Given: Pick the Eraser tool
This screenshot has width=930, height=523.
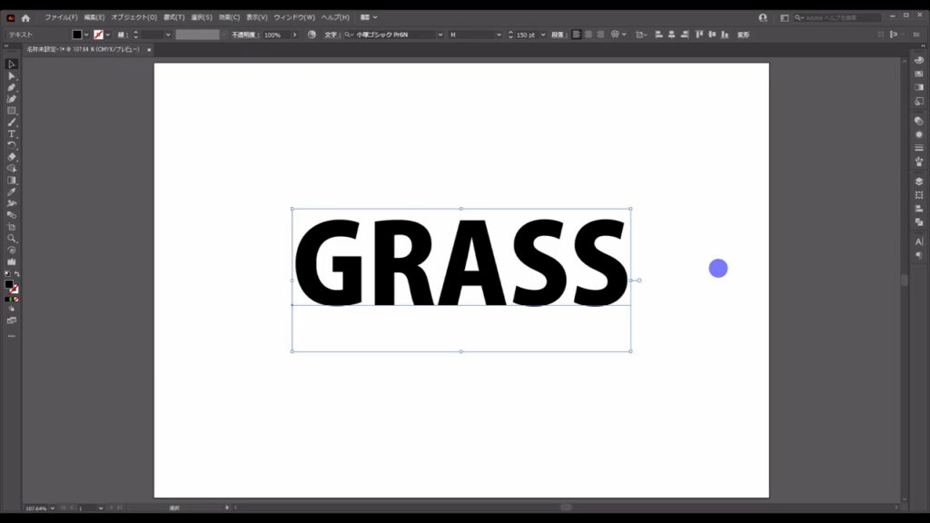Looking at the screenshot, I should tap(12, 157).
